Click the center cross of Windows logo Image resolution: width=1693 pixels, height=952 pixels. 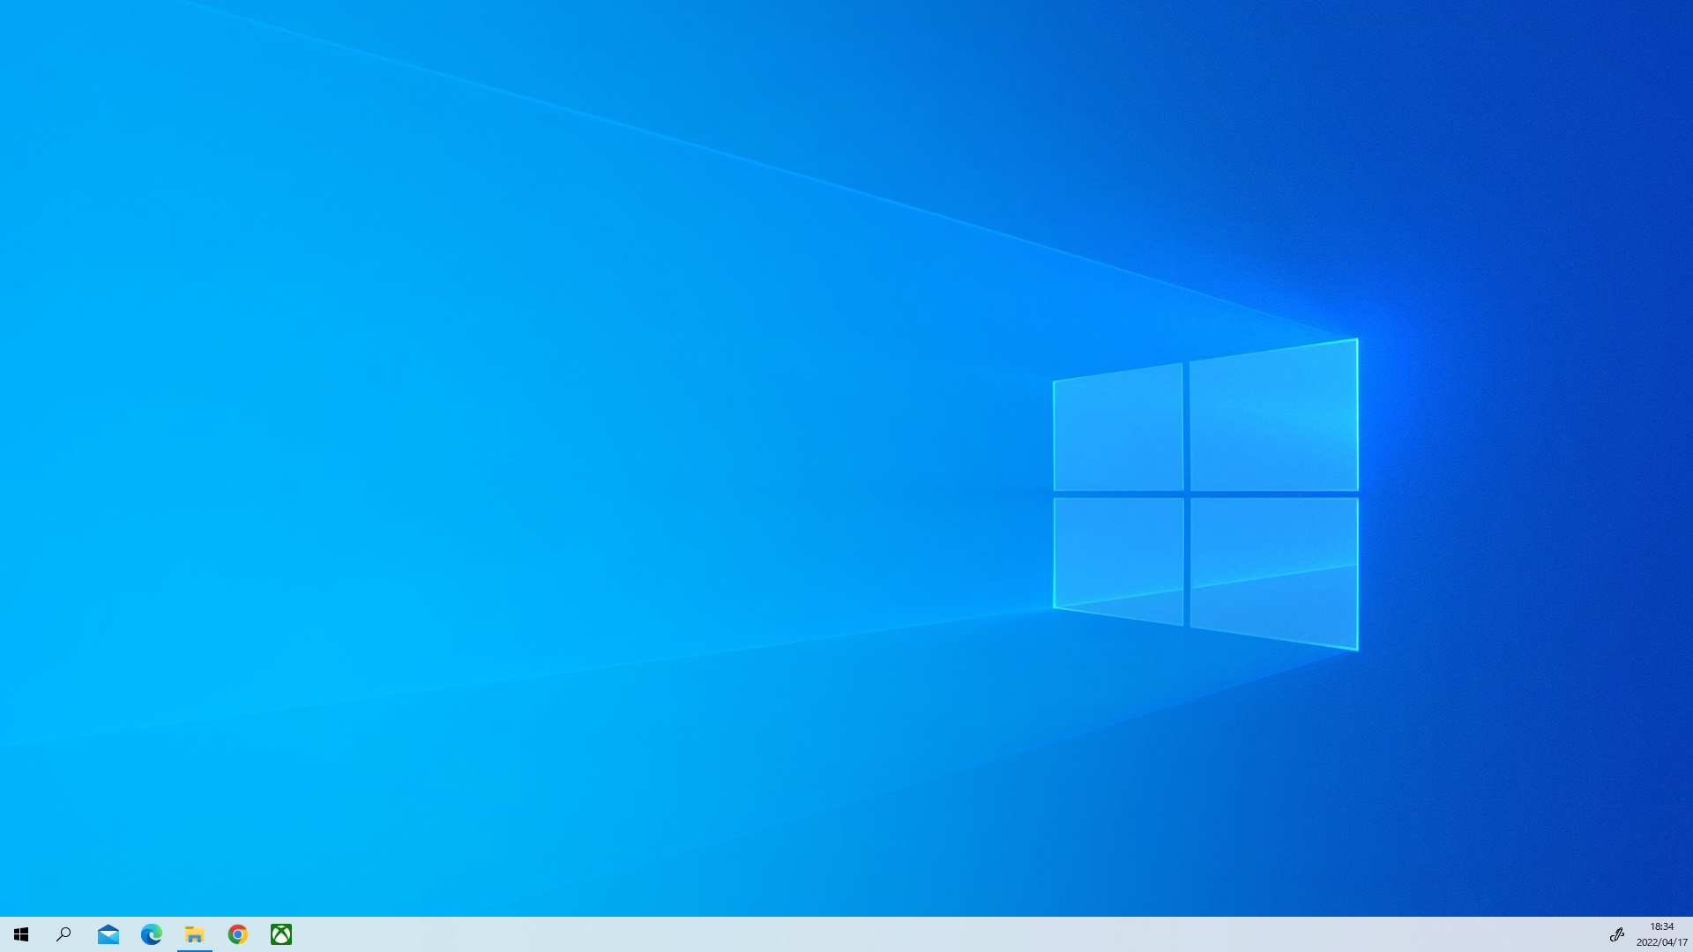tap(1187, 495)
